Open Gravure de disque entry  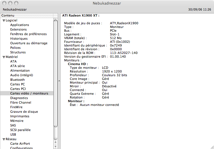coord(24,112)
